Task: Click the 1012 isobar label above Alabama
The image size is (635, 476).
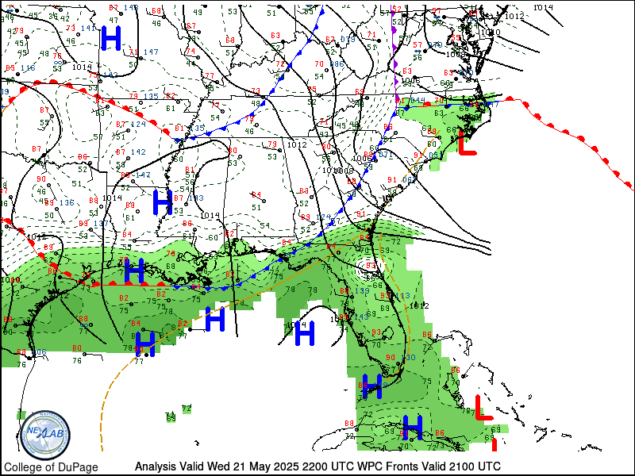Action: pos(297,145)
